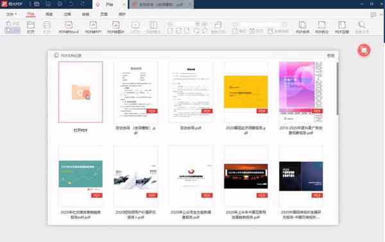Click the search magnifier icon in ribbon
The width and height of the screenshot is (385, 242).
tap(362, 25)
